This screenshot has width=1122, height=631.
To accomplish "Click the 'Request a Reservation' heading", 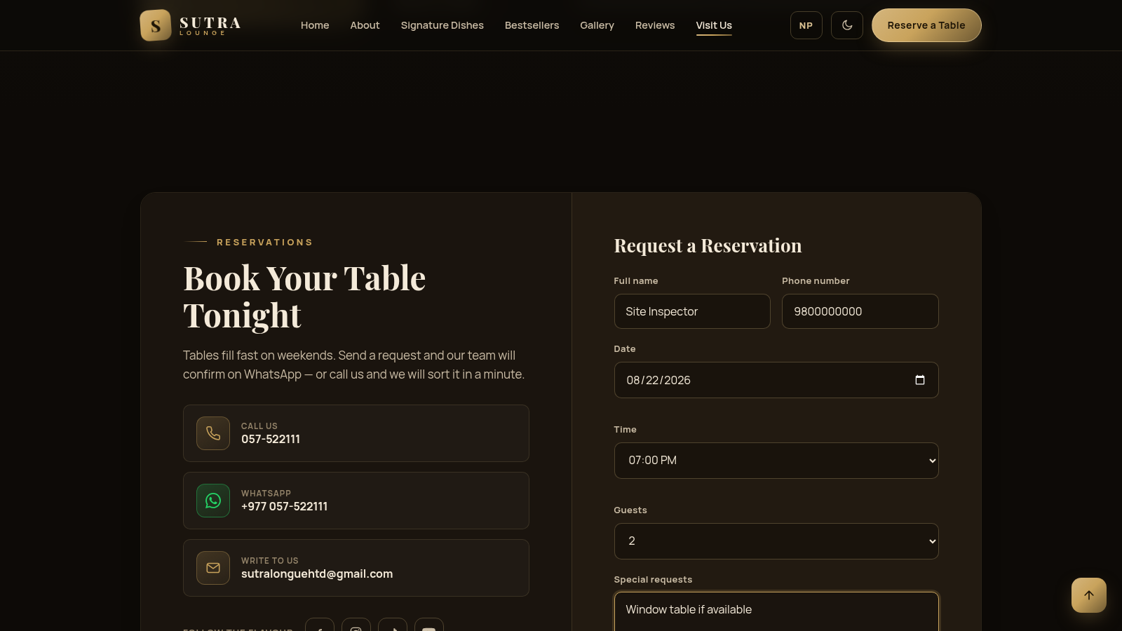I will point(708,246).
